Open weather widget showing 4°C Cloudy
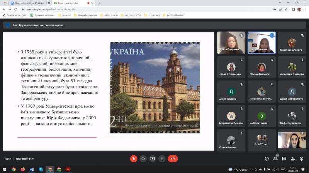309x173 pixels. [238, 170]
